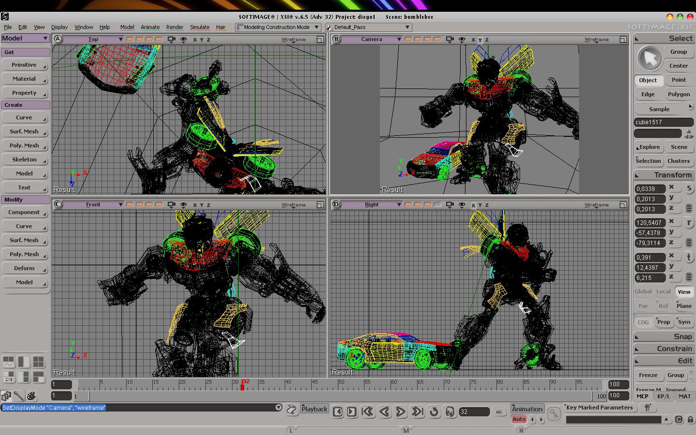
Task: Click the palette icon in lower-left toolbar
Action: point(31,396)
